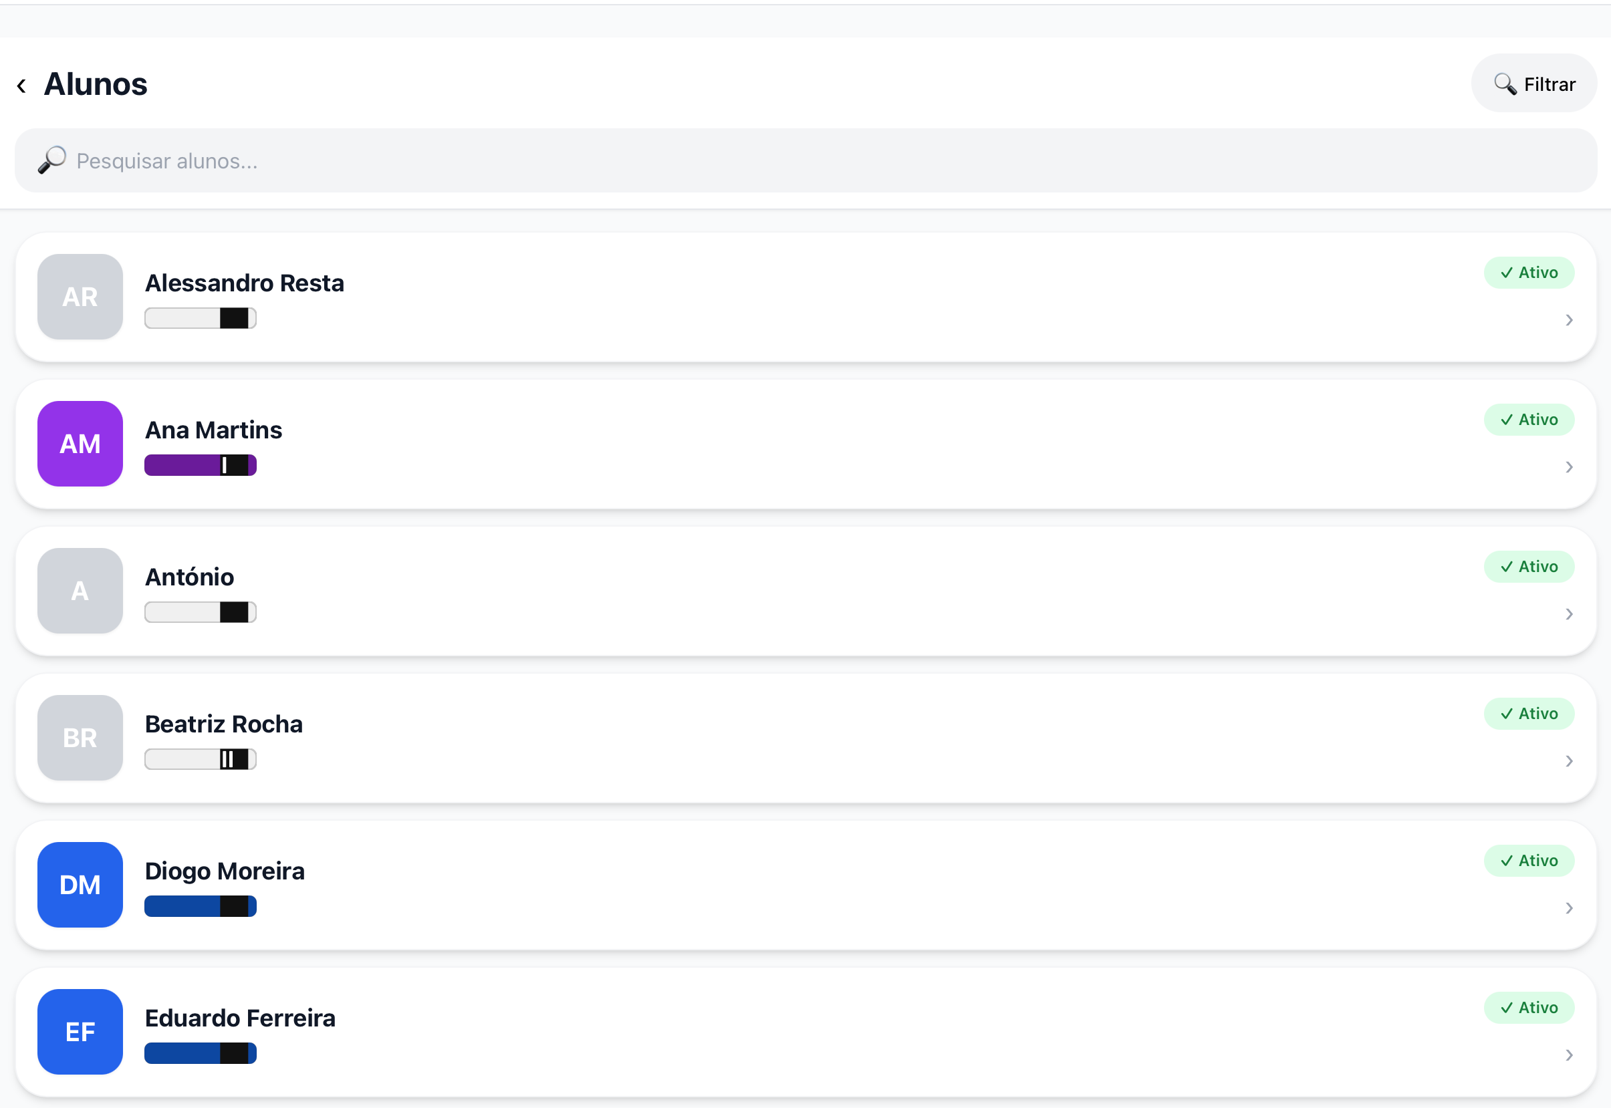Open Alessandro Resta's AR avatar

pyautogui.click(x=80, y=297)
